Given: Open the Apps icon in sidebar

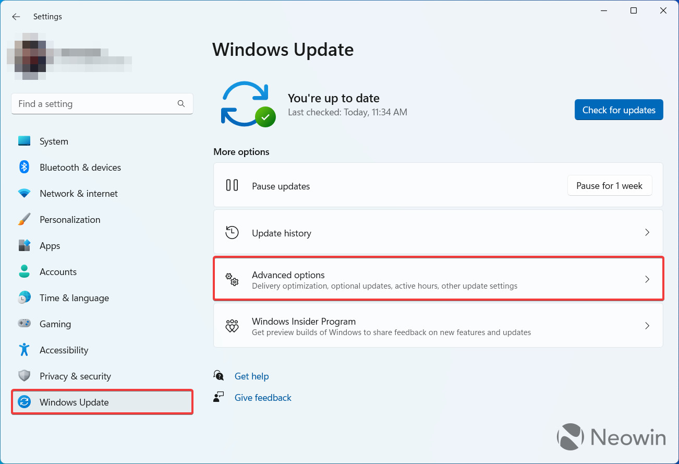Looking at the screenshot, I should pyautogui.click(x=25, y=245).
